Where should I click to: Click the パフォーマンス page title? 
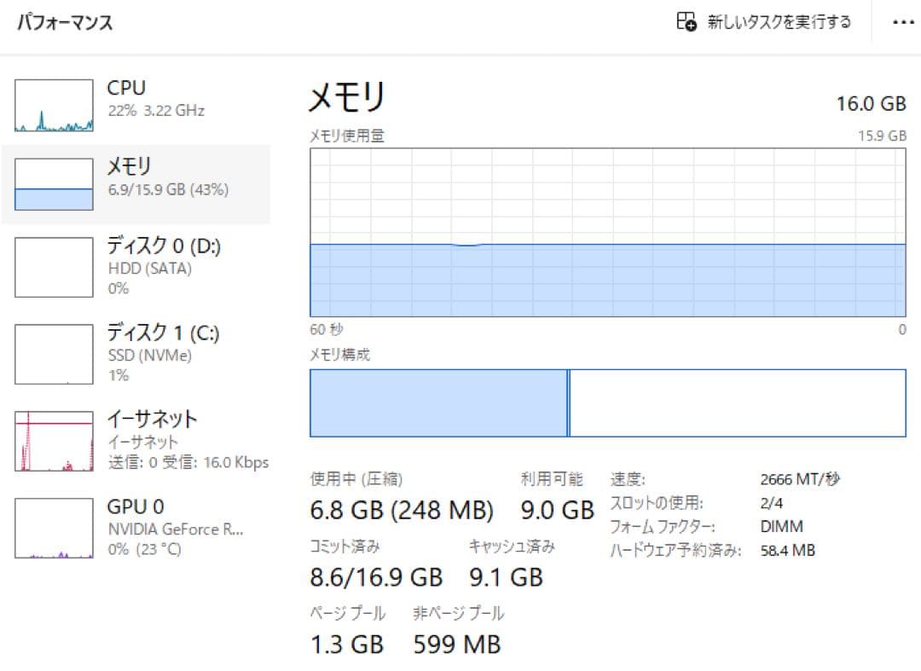click(65, 23)
